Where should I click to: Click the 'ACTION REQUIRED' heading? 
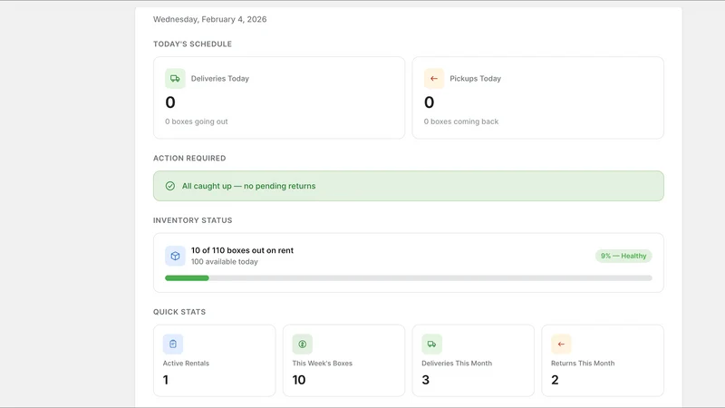pyautogui.click(x=189, y=158)
